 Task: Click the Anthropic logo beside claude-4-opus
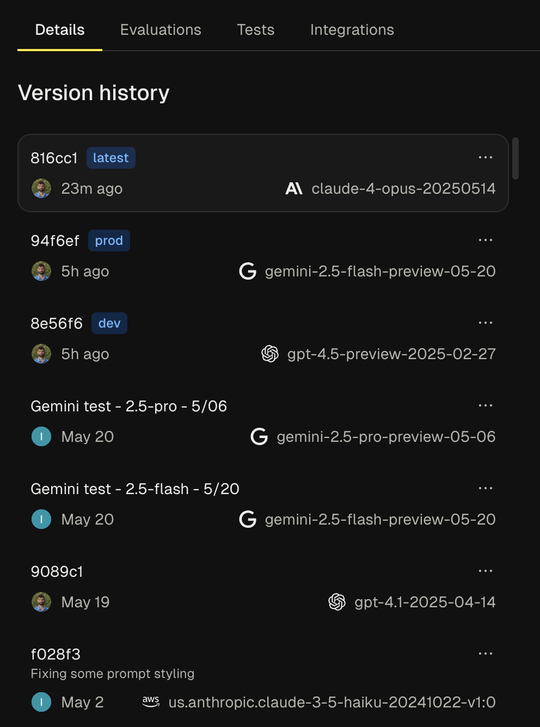pyautogui.click(x=294, y=189)
